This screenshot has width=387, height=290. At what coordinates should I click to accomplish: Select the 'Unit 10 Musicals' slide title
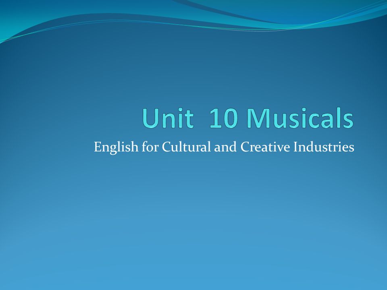(x=248, y=118)
